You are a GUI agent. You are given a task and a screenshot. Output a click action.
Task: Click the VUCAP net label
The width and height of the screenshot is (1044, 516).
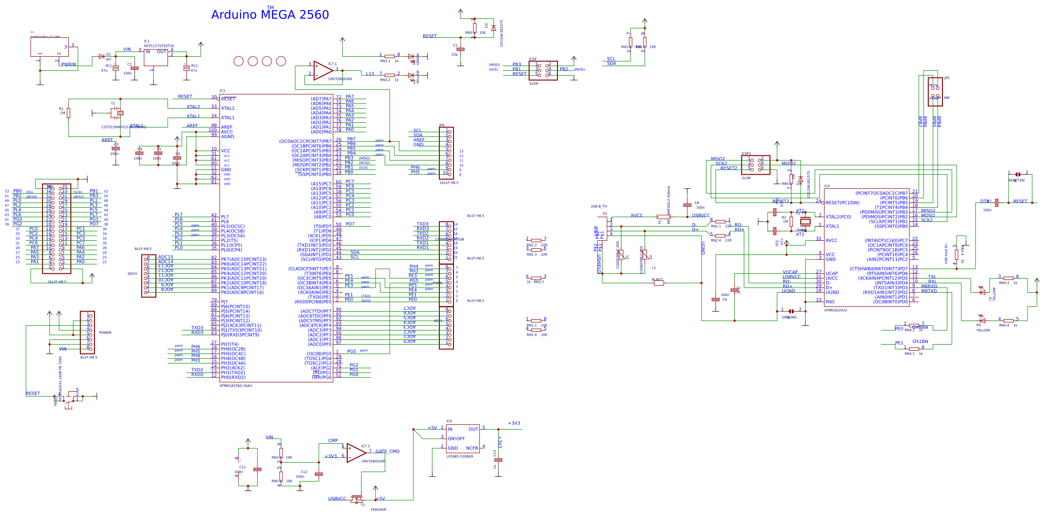(x=790, y=272)
